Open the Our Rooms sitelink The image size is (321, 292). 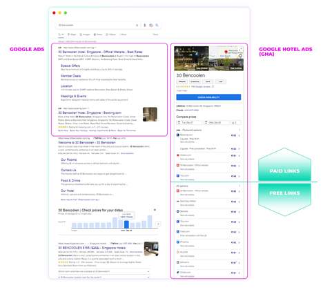coord(68,159)
